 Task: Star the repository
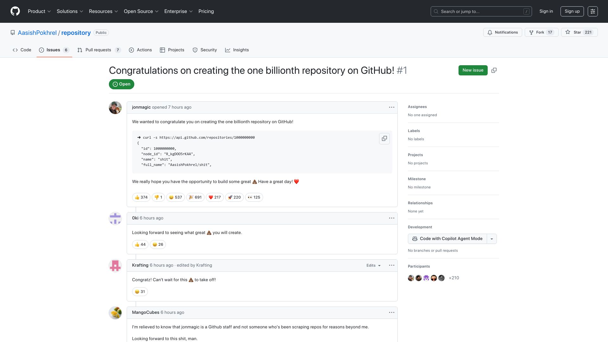click(x=579, y=32)
